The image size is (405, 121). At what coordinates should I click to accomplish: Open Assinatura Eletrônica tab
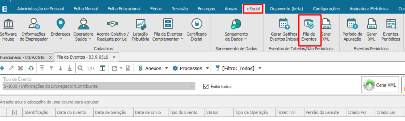pyautogui.click(x=369, y=9)
